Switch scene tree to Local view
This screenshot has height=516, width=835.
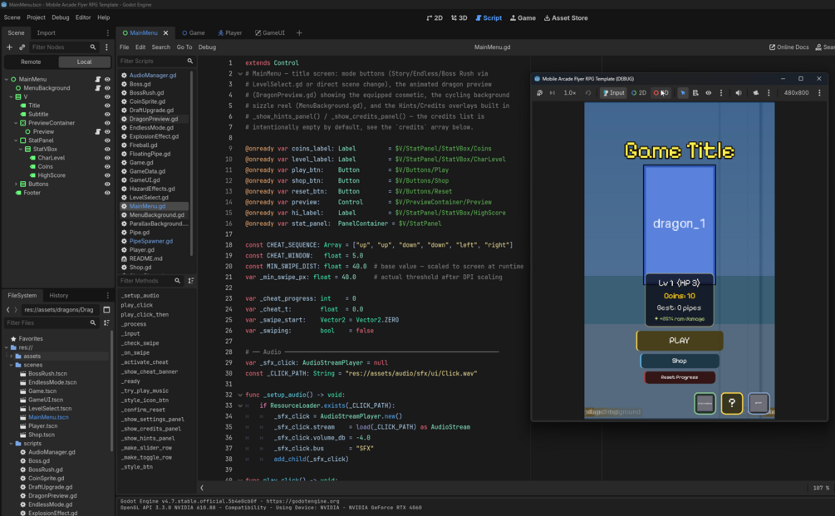(84, 61)
